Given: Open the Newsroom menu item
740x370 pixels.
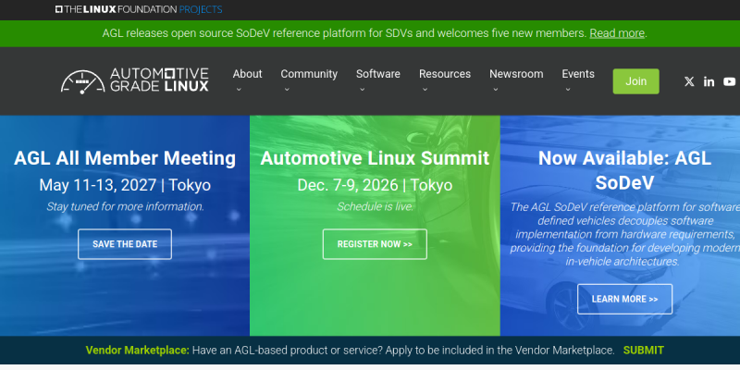Looking at the screenshot, I should click(516, 74).
